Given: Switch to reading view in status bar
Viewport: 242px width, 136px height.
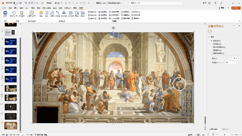Looking at the screenshot, I should [x=208, y=134].
